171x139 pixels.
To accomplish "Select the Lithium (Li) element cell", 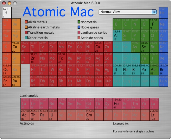I will tap(7, 24).
